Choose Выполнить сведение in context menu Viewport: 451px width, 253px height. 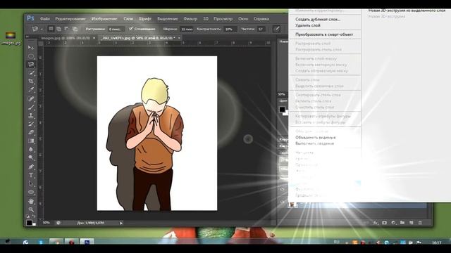click(315, 143)
